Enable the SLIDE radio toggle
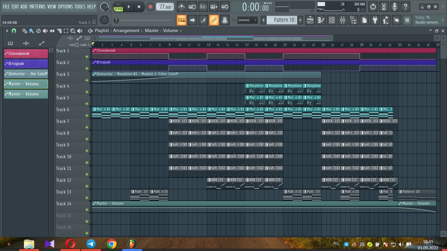 [89, 45]
